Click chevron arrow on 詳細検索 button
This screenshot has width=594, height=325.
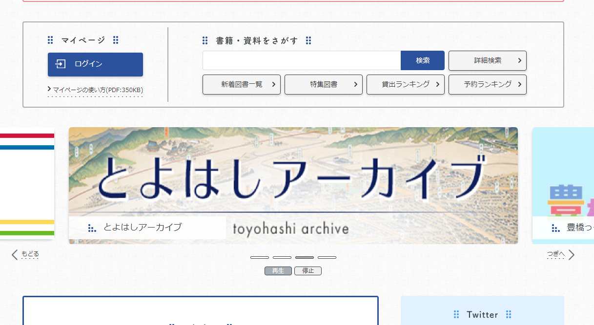(x=519, y=60)
